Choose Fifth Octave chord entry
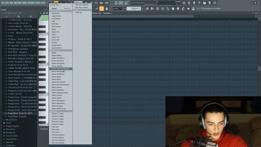Viewport: 261px width, 147px height. click(61, 27)
